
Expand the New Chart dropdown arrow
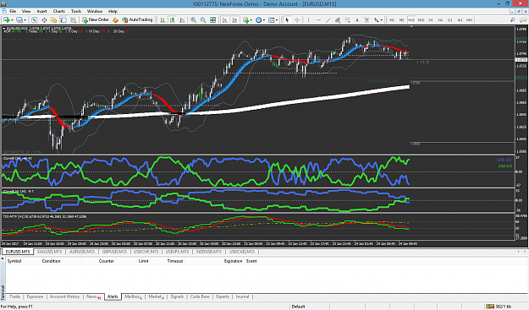(x=12, y=20)
